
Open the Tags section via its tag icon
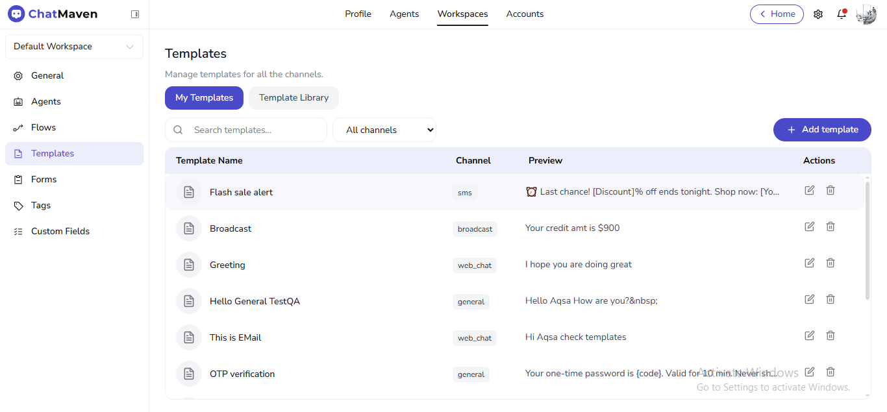[18, 205]
